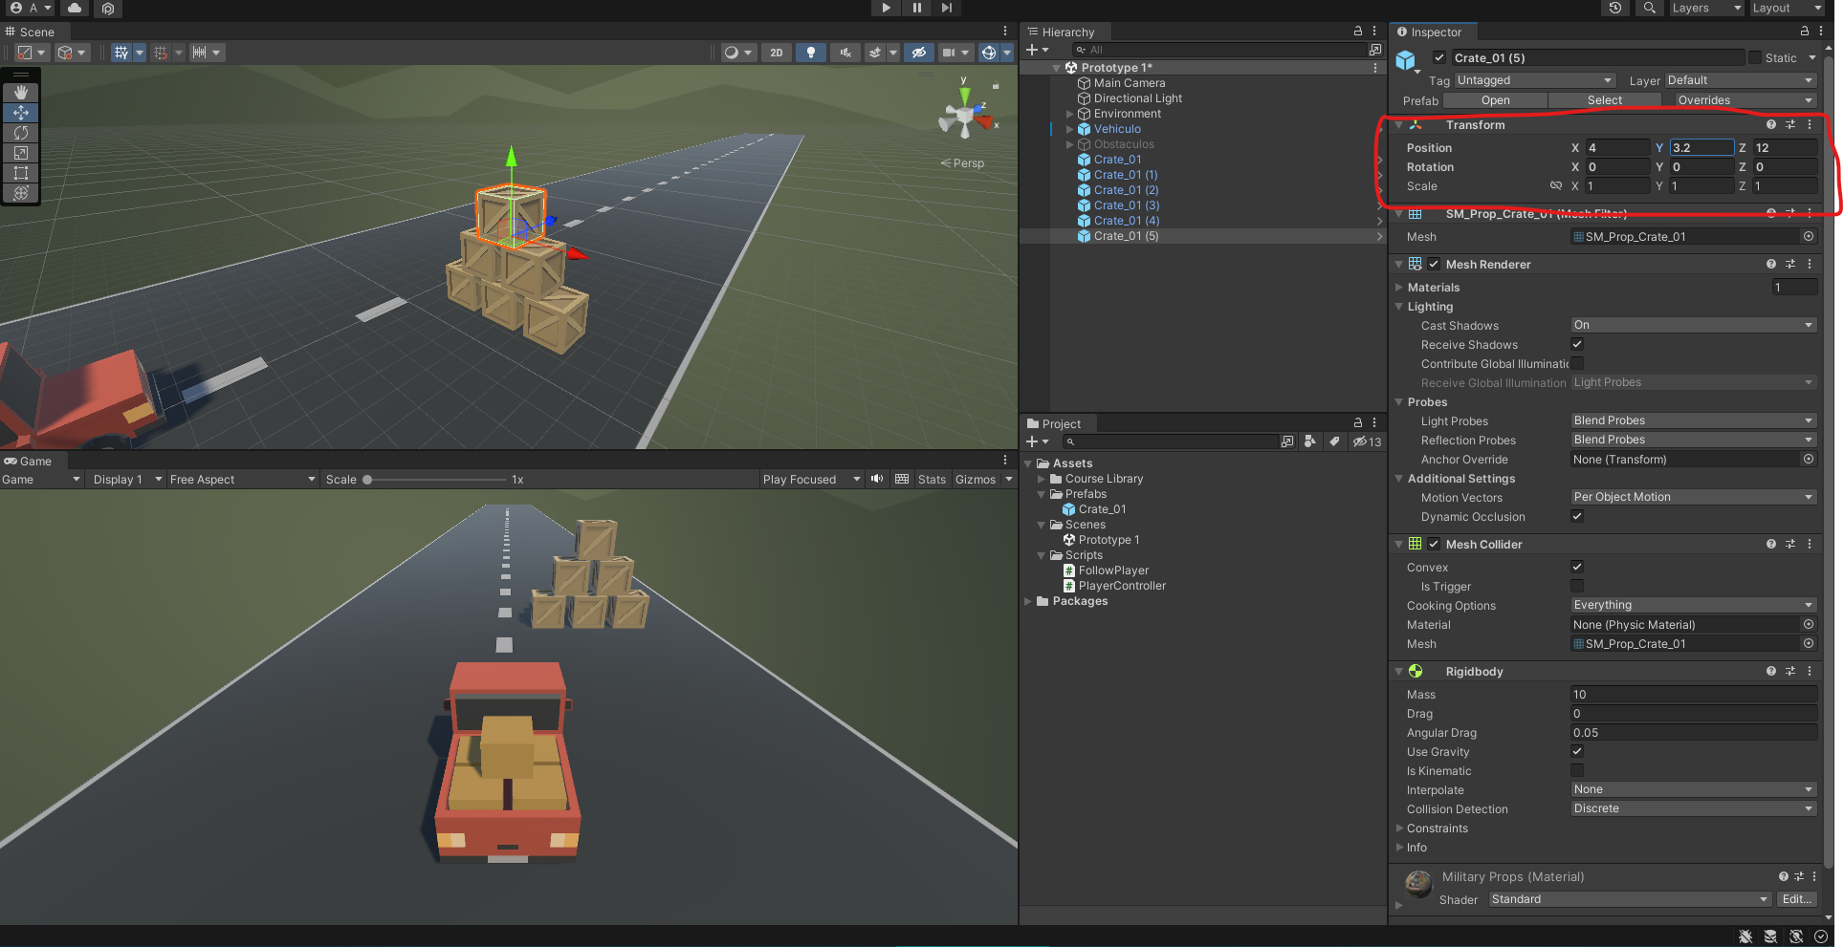Click the Pause button
Image resolution: width=1844 pixels, height=947 pixels.
pyautogui.click(x=916, y=8)
